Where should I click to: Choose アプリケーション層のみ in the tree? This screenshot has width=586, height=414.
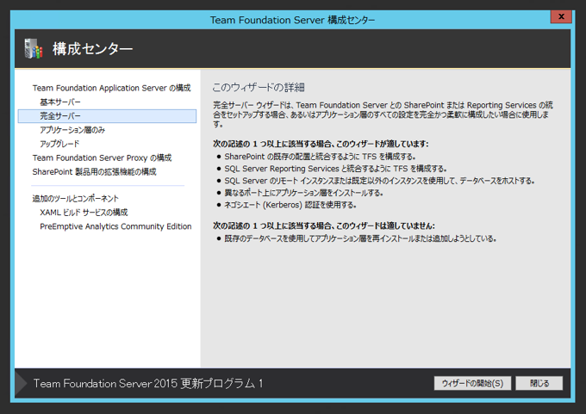(72, 130)
